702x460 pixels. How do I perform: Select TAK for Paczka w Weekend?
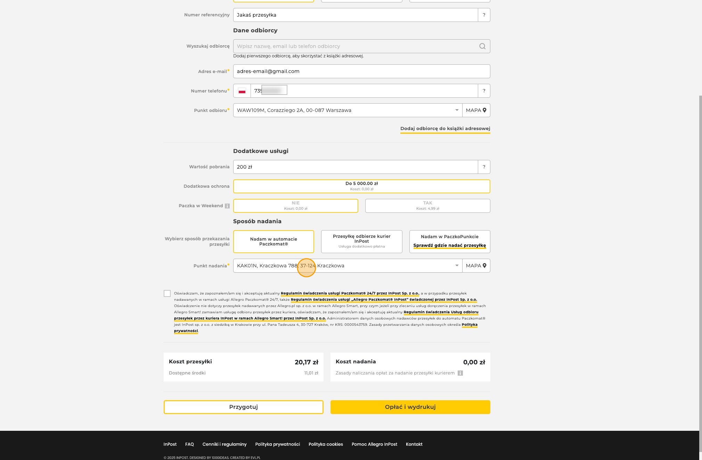tap(428, 206)
